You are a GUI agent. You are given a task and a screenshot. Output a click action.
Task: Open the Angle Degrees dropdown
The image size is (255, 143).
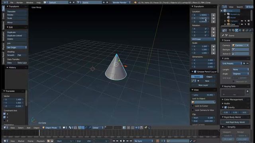(x=241, y=74)
